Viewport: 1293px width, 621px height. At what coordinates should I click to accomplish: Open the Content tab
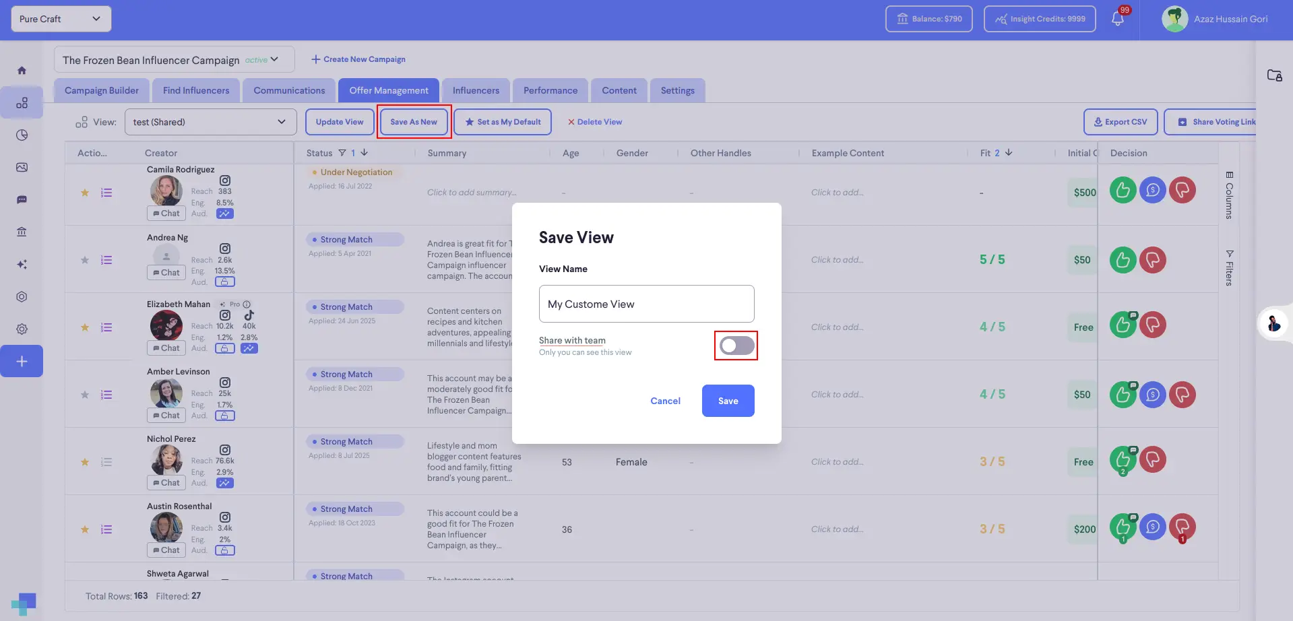point(619,90)
